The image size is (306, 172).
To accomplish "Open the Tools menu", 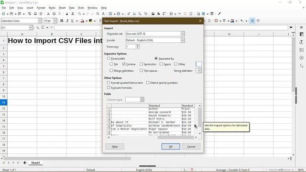I will [x=81, y=8].
